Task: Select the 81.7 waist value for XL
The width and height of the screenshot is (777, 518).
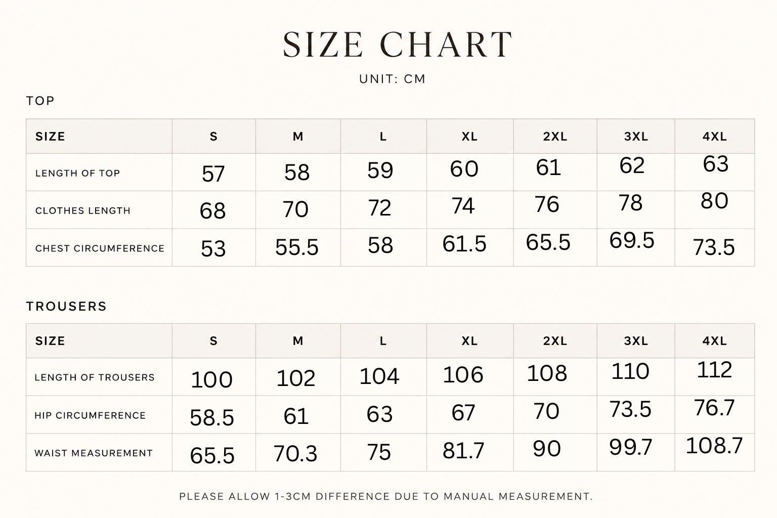Action: (x=463, y=450)
